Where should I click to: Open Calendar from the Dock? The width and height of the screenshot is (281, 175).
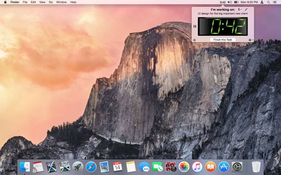[x=118, y=167]
